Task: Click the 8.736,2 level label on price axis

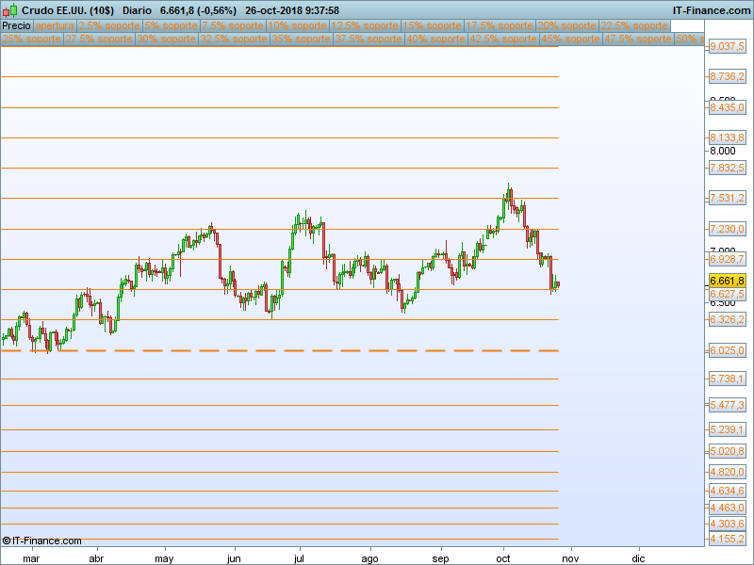Action: point(727,76)
